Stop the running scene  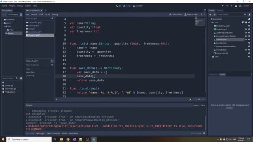point(231,6)
